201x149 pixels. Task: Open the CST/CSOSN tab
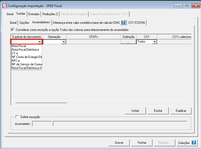pos(137,23)
